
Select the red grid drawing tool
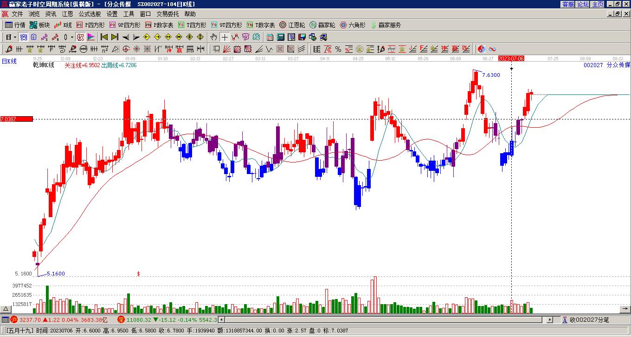280,49
